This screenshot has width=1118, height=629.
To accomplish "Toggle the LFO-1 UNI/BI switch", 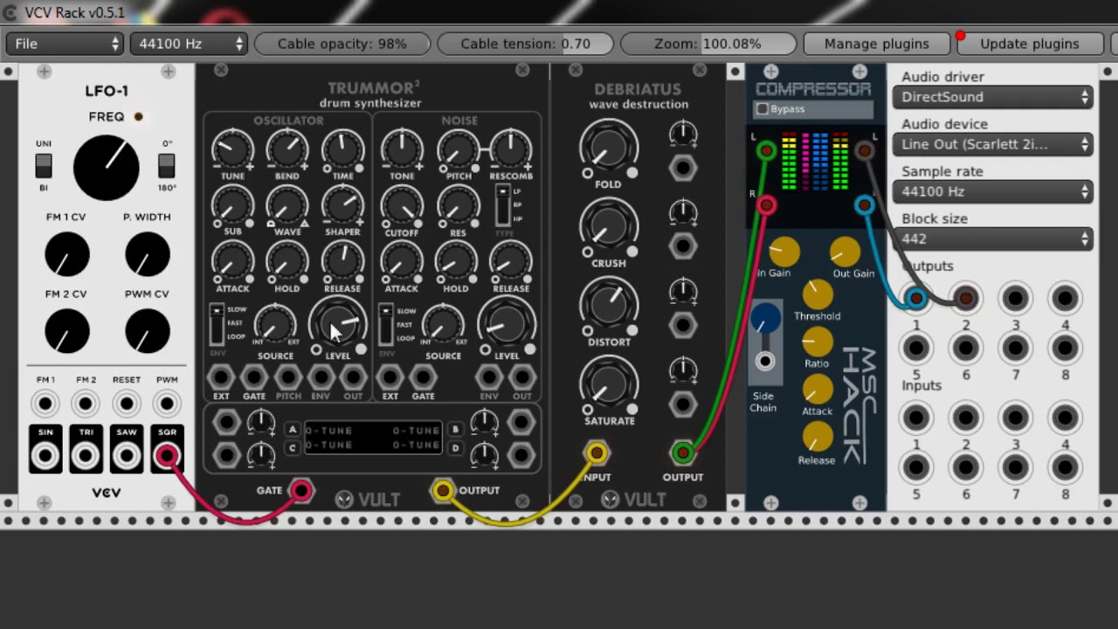I will [44, 164].
